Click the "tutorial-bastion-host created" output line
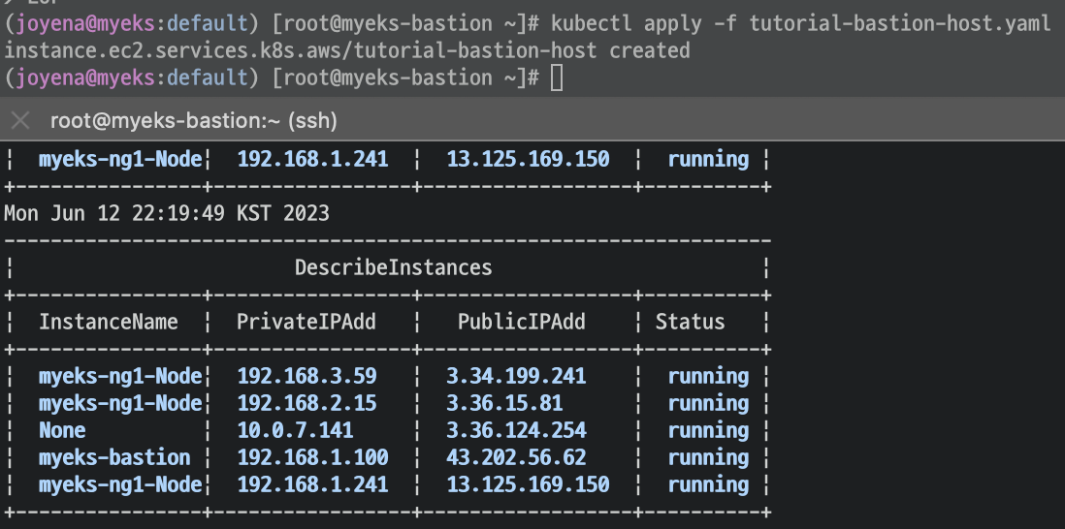This screenshot has height=529, width=1065. pos(347,50)
